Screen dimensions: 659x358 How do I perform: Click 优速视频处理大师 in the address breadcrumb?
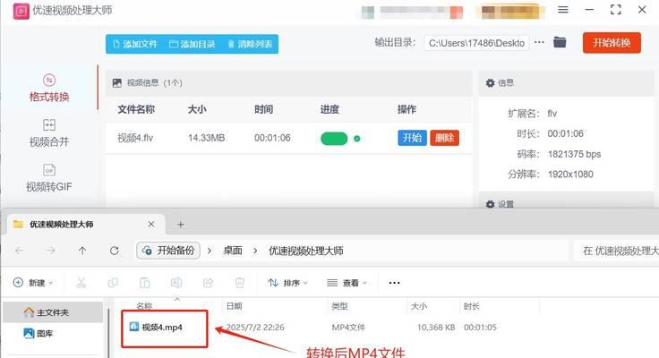pos(306,251)
